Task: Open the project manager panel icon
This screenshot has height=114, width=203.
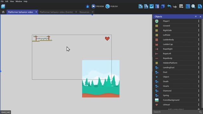Action: [x=3, y=6]
